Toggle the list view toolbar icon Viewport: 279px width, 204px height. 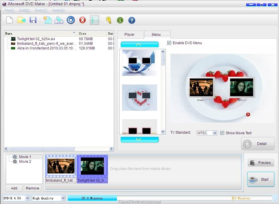(x=95, y=20)
